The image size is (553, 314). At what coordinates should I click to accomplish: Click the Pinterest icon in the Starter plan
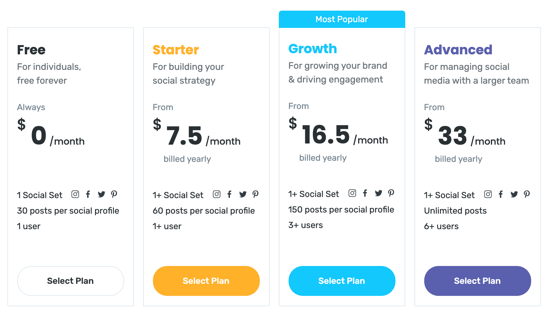click(x=256, y=194)
